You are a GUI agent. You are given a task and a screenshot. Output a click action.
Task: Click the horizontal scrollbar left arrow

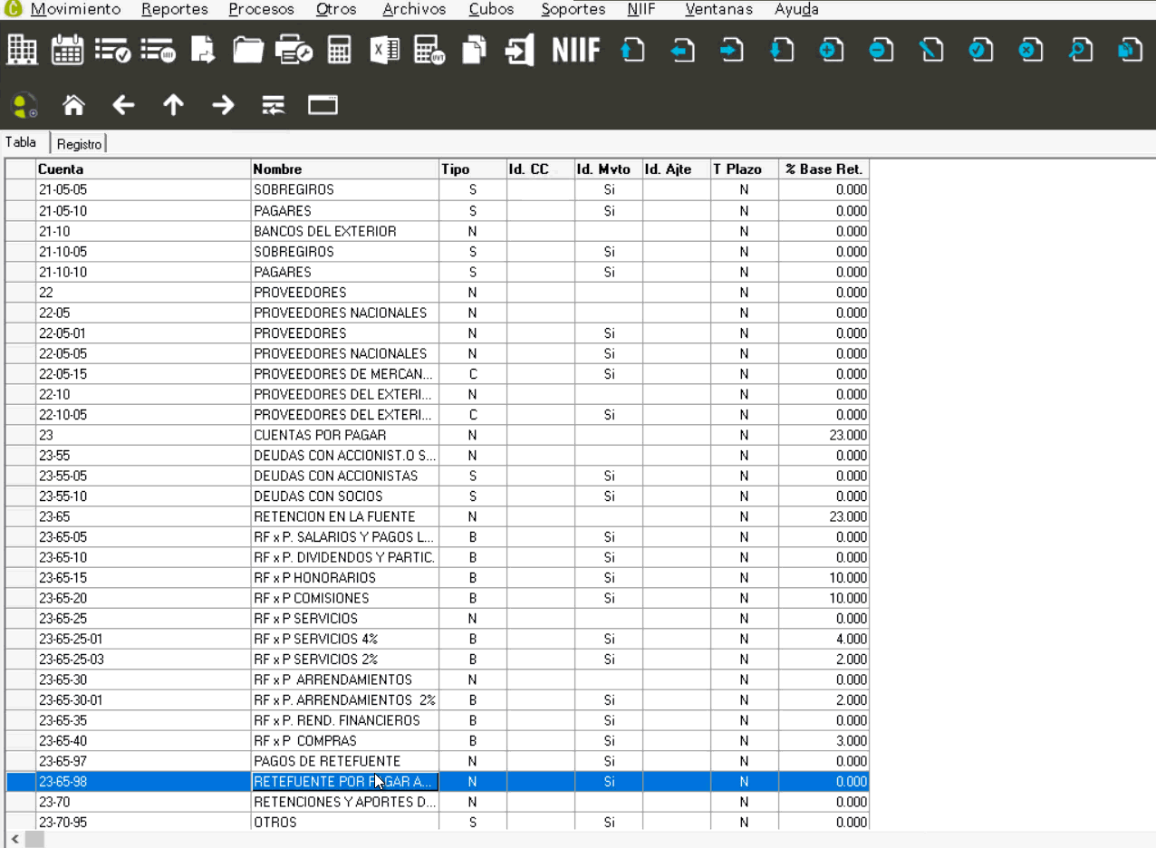pos(15,840)
